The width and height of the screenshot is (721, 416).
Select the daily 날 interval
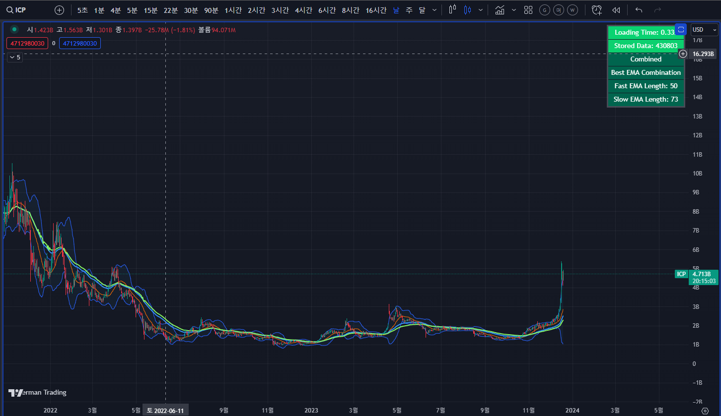[x=396, y=10]
